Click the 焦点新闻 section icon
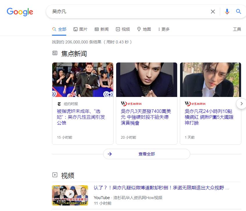 [55, 53]
